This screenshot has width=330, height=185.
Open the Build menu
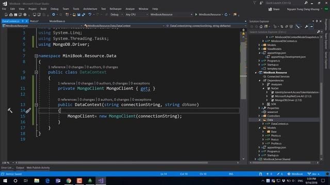pyautogui.click(x=43, y=9)
